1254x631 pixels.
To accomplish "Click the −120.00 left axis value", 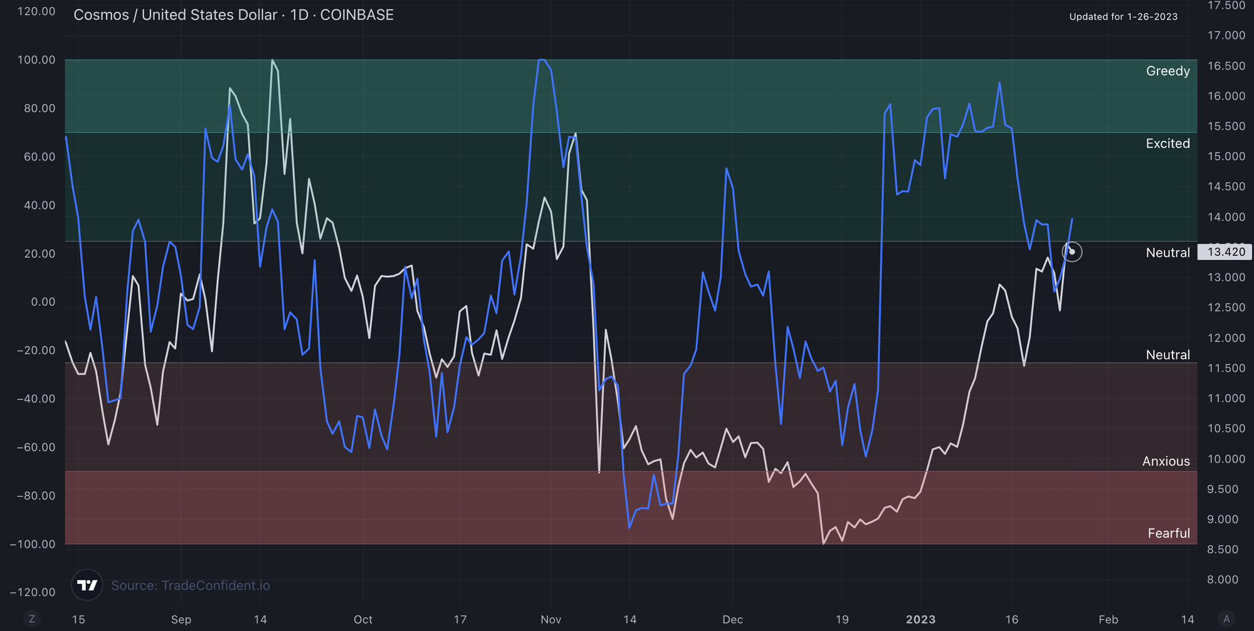I will 33,592.
